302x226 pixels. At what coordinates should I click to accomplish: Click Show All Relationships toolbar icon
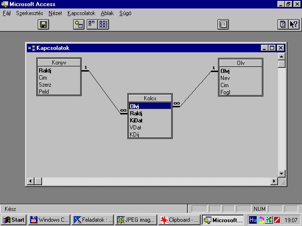coord(103,24)
